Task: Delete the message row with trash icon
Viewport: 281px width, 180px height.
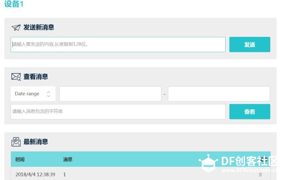Action: coord(260,174)
